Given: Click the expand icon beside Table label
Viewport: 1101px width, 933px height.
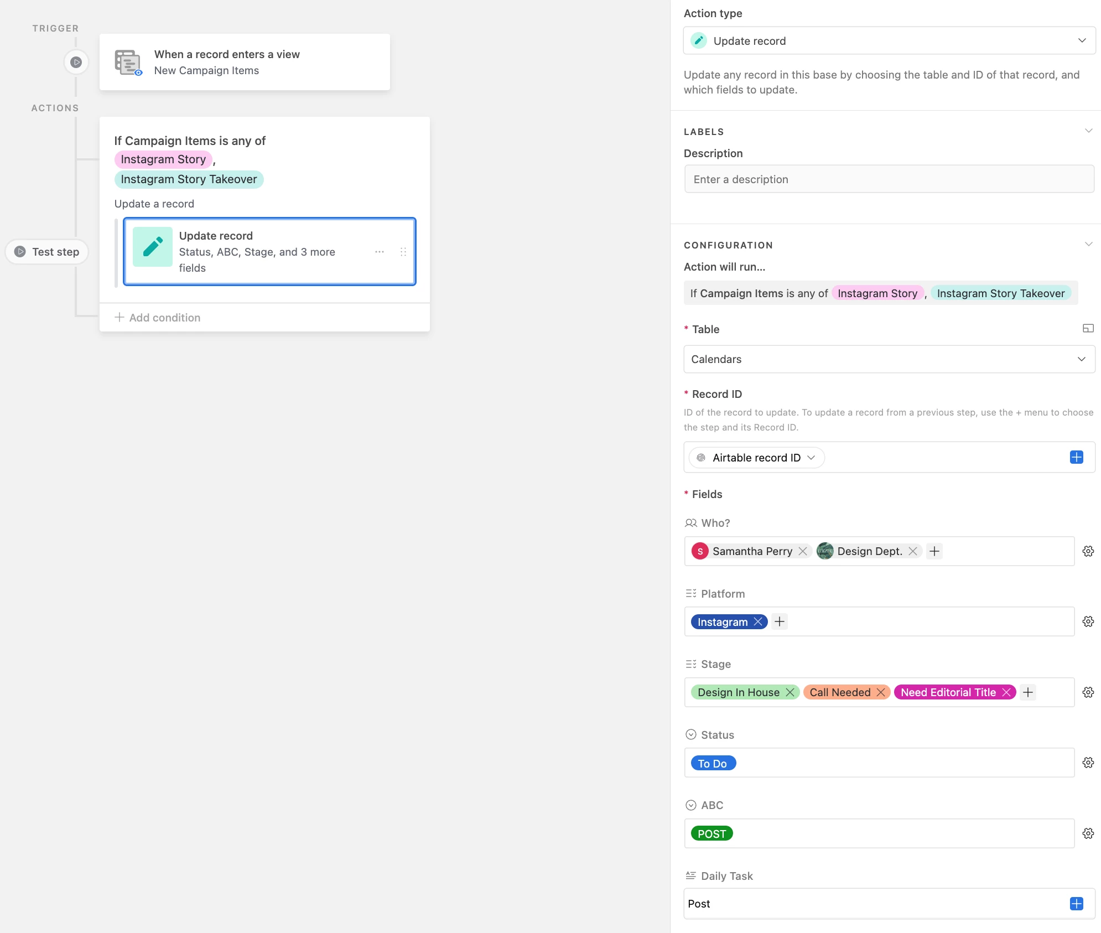Looking at the screenshot, I should [1088, 329].
